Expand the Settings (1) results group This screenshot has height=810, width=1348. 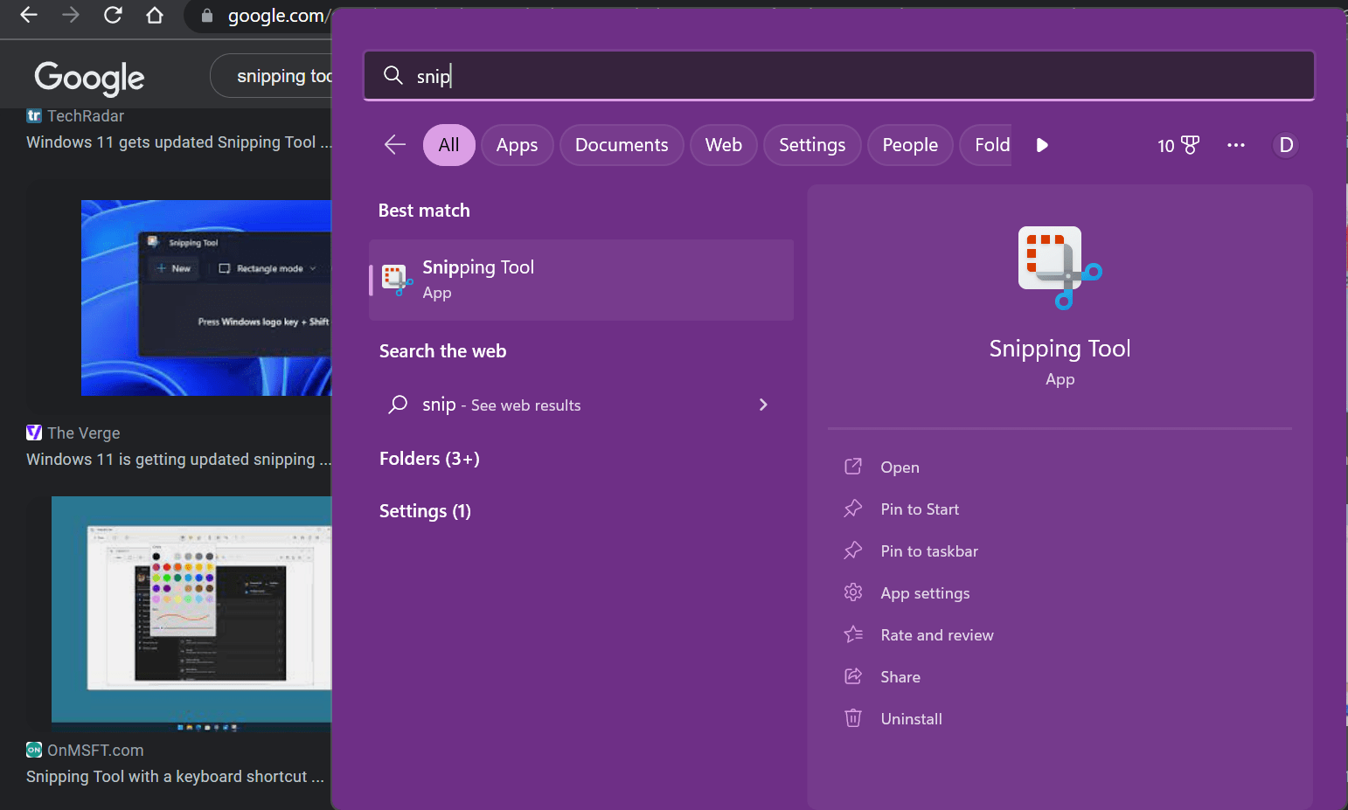(x=425, y=511)
